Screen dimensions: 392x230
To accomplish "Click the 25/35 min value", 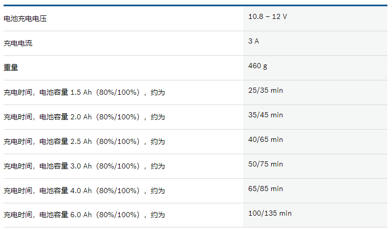I will point(265,91).
